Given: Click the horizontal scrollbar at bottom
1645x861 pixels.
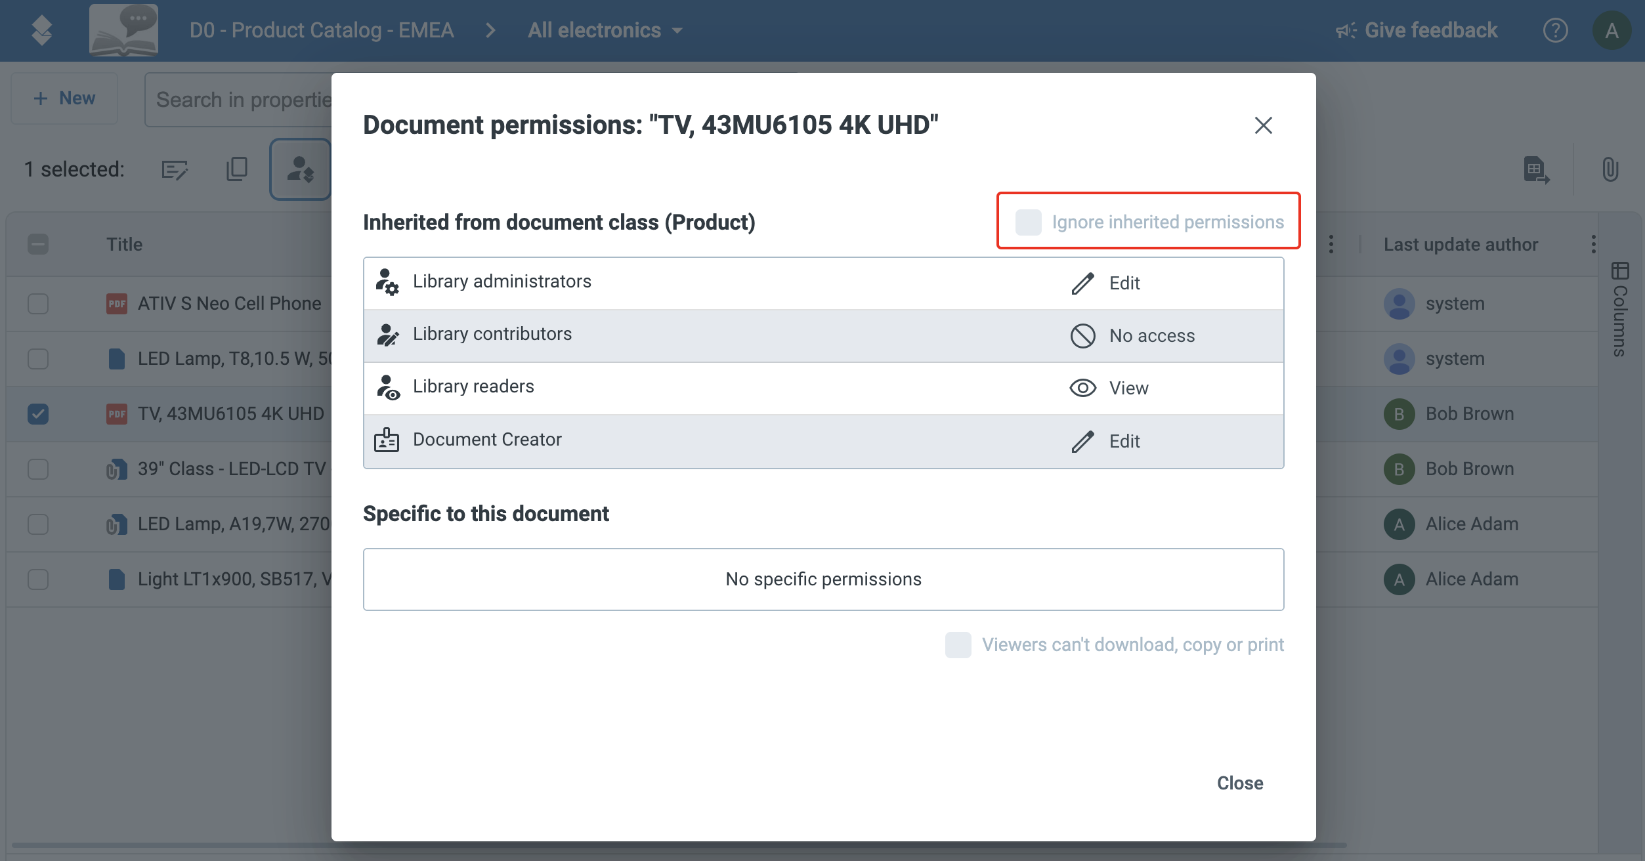Looking at the screenshot, I should point(679,845).
